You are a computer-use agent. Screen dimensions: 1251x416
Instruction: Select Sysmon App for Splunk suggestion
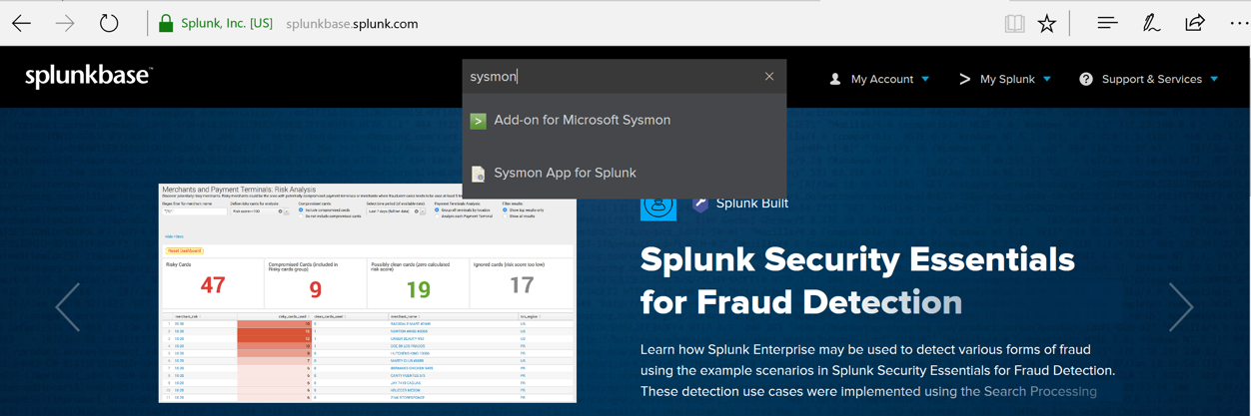(x=565, y=173)
